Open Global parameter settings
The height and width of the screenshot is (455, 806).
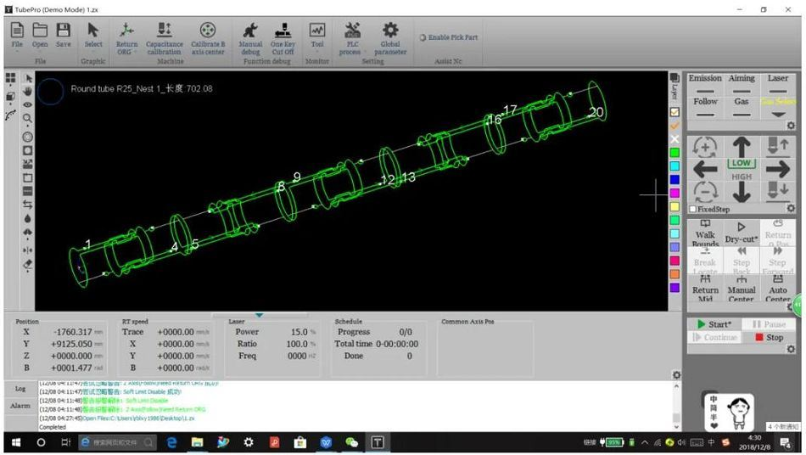pyautogui.click(x=390, y=38)
